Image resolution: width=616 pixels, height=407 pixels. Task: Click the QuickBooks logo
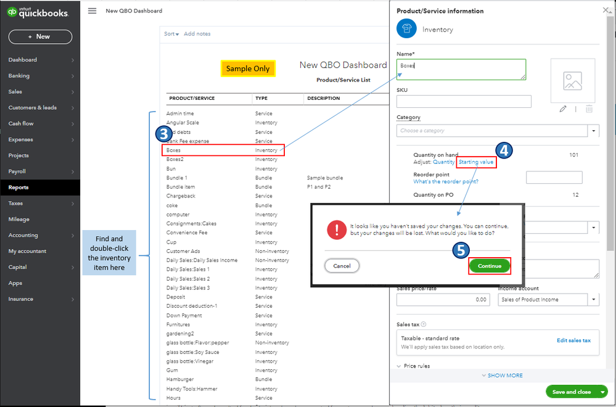38,12
